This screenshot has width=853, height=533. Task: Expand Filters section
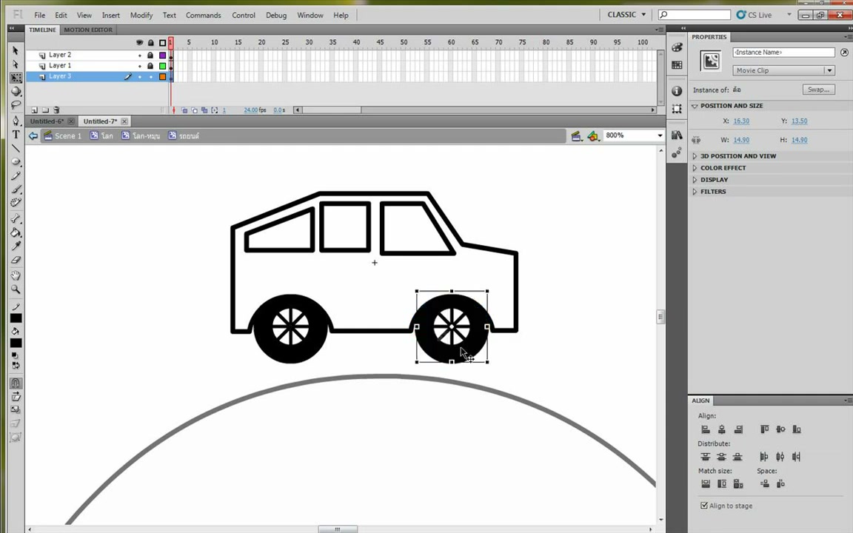pos(695,192)
